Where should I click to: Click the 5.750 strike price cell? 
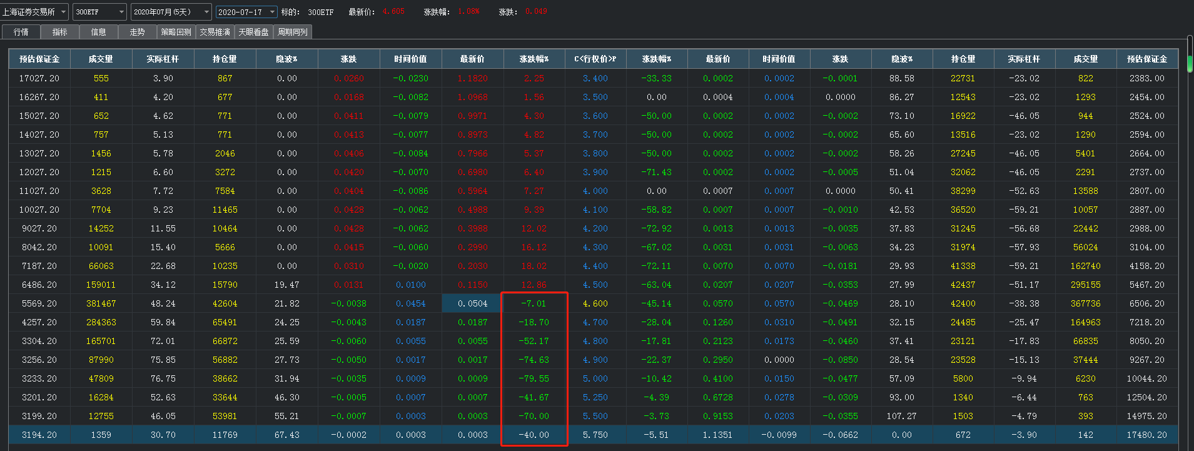coord(595,435)
